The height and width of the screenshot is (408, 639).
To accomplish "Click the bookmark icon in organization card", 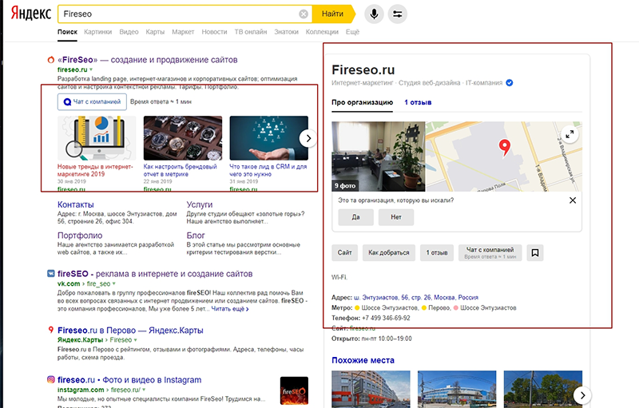I will pyautogui.click(x=535, y=253).
